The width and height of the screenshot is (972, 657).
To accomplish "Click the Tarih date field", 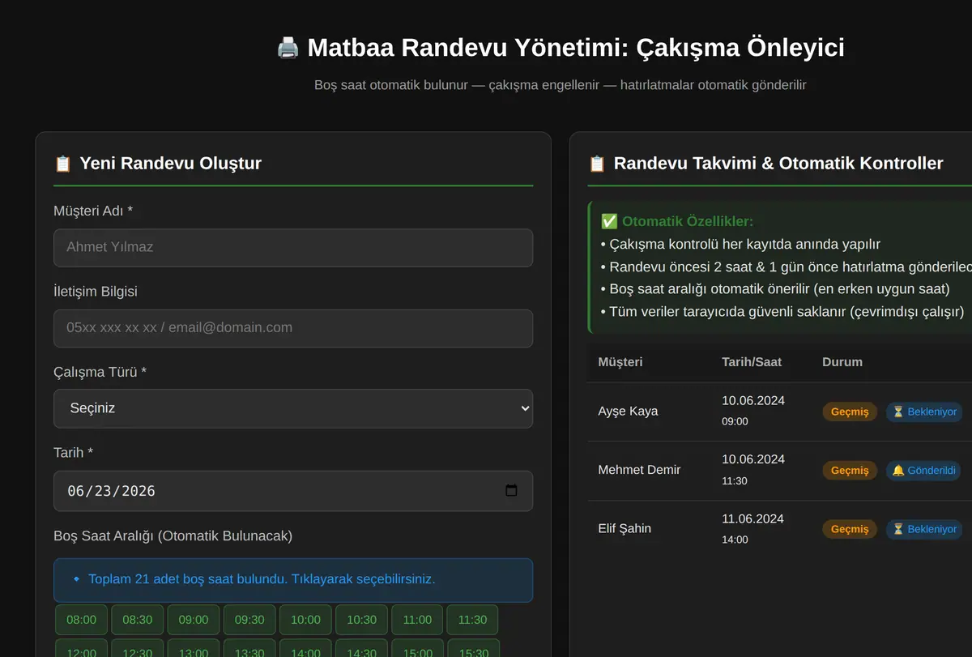I will [293, 491].
